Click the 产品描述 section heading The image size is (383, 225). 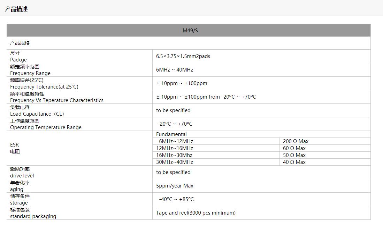16,9
